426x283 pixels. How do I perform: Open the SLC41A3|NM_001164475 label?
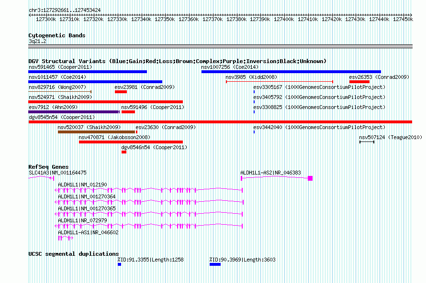click(57, 173)
